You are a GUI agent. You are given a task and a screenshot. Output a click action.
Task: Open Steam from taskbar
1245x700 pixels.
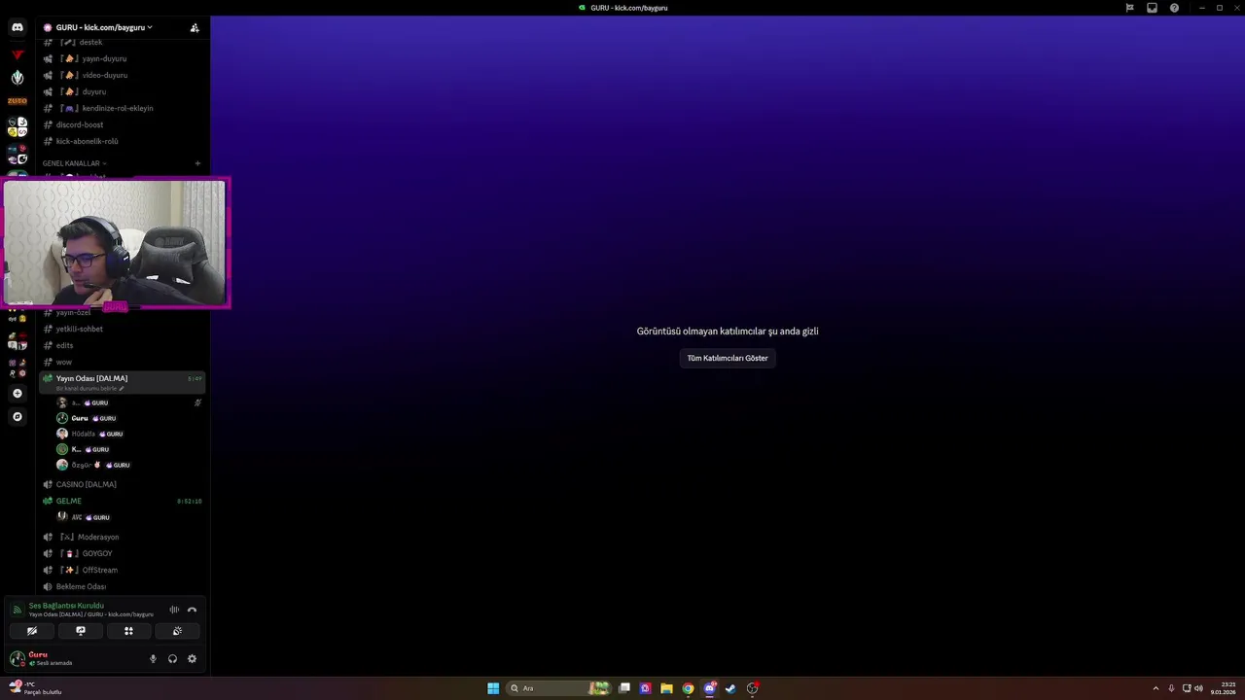coord(730,688)
